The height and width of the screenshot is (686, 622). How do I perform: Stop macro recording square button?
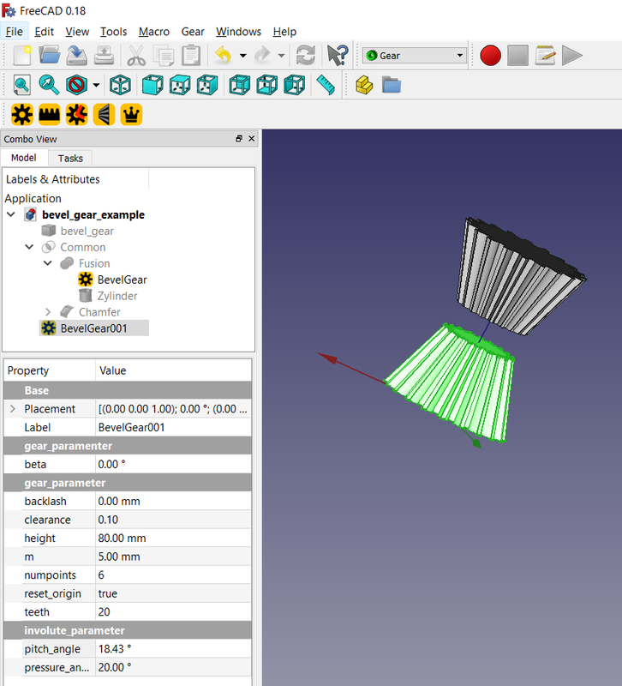(x=517, y=56)
